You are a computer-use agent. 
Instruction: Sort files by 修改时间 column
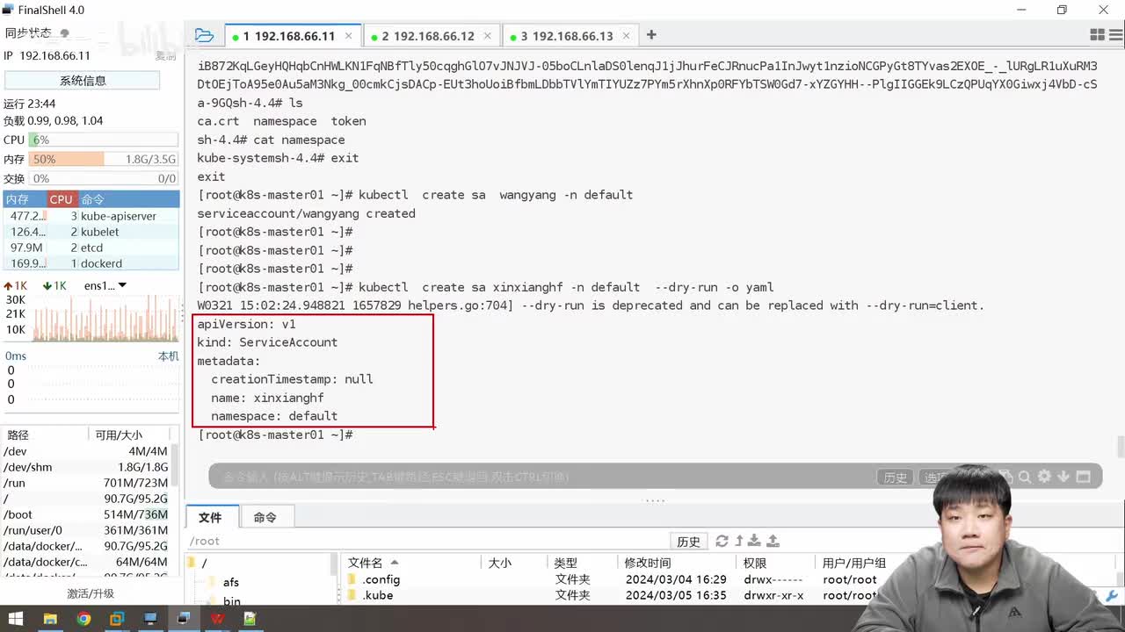click(x=676, y=563)
